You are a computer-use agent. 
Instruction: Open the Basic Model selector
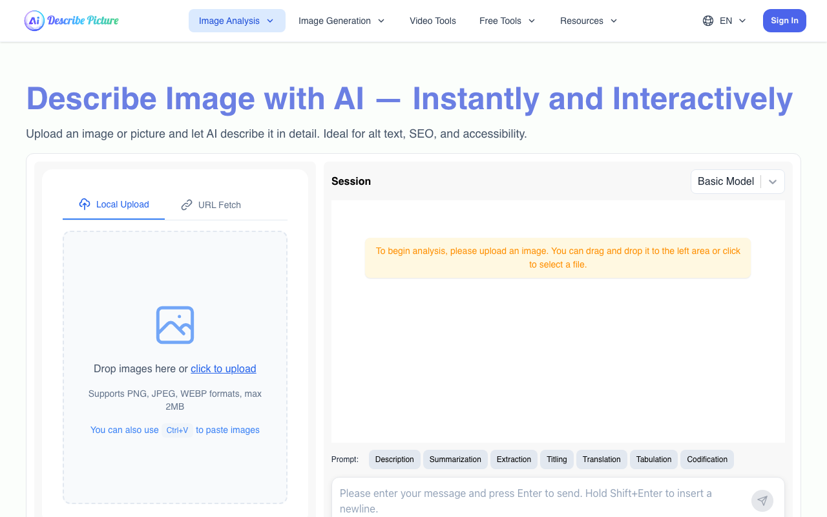737,182
